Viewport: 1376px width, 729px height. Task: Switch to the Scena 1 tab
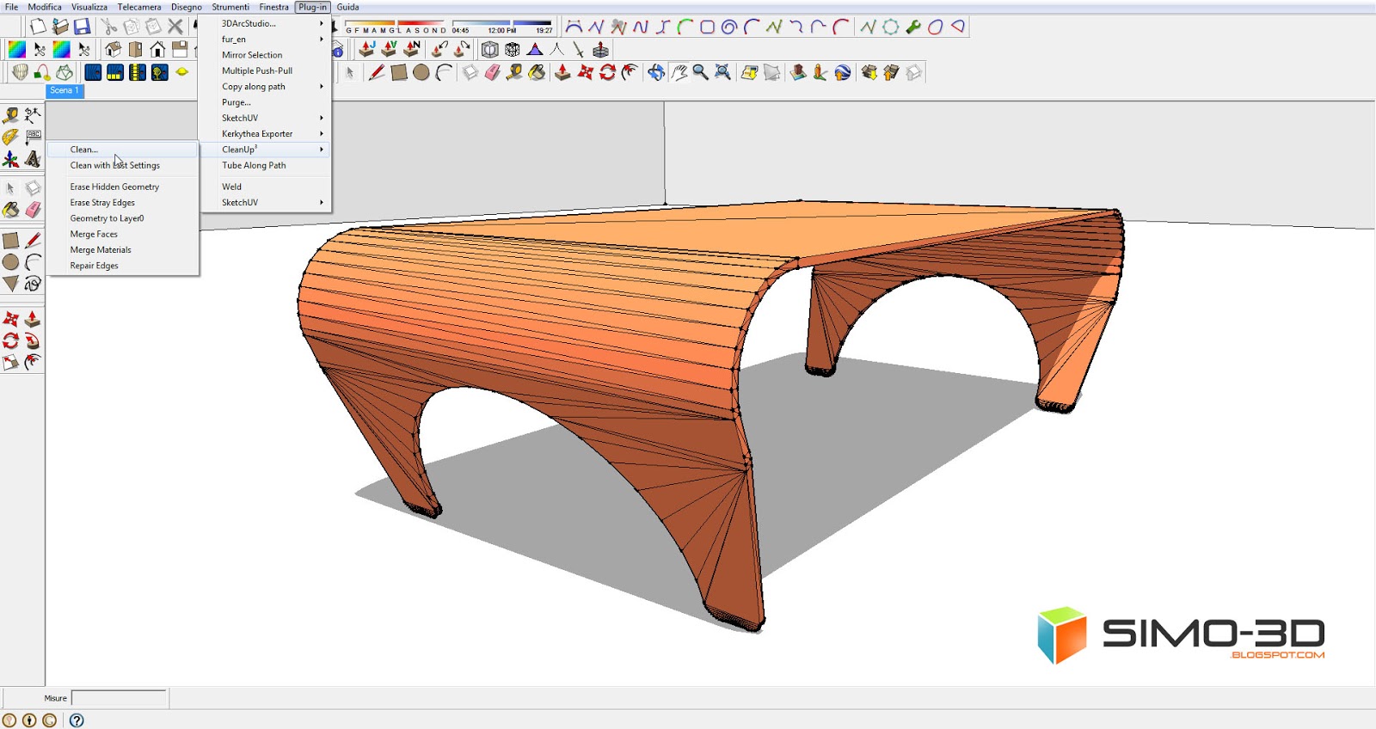(x=64, y=90)
